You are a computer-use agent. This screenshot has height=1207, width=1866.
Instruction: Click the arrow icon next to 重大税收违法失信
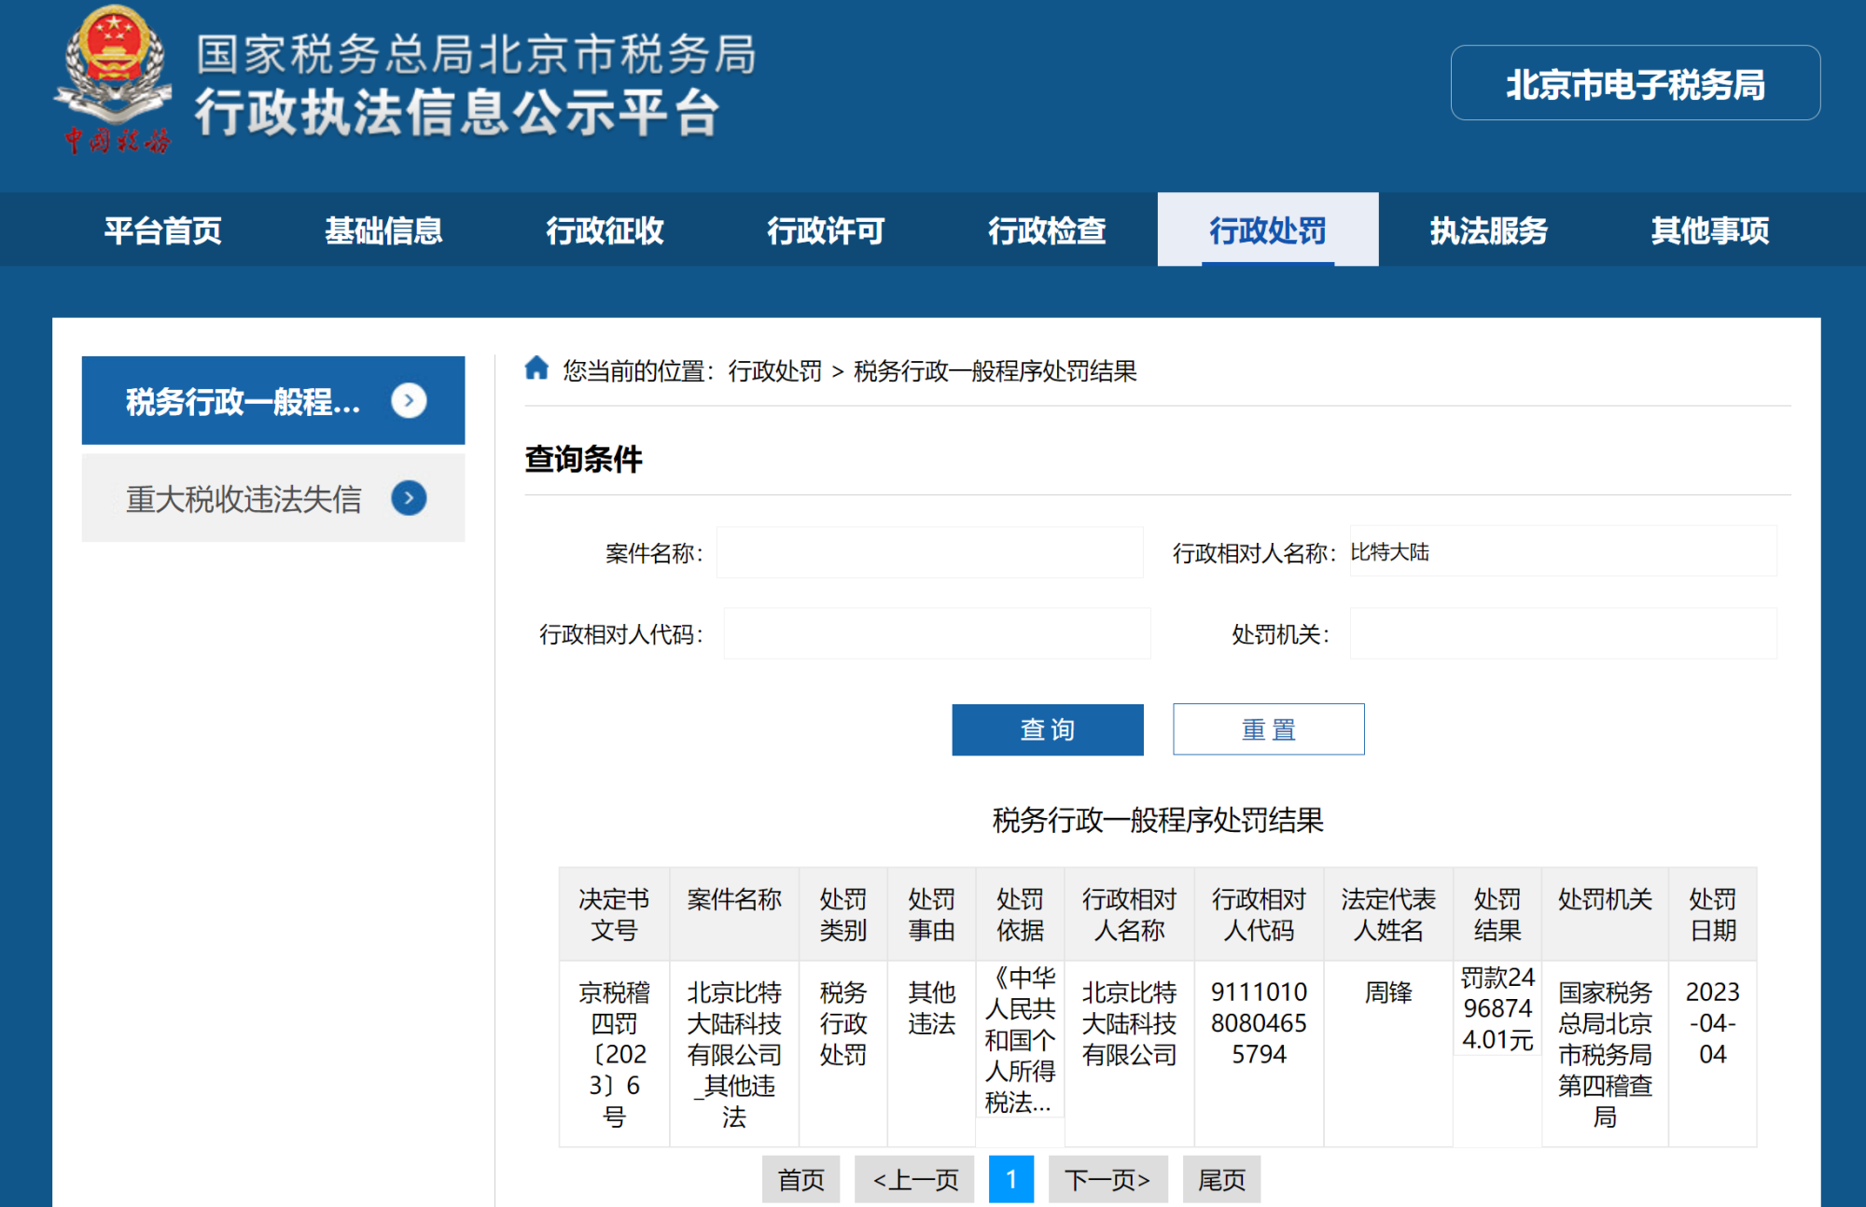(x=408, y=498)
